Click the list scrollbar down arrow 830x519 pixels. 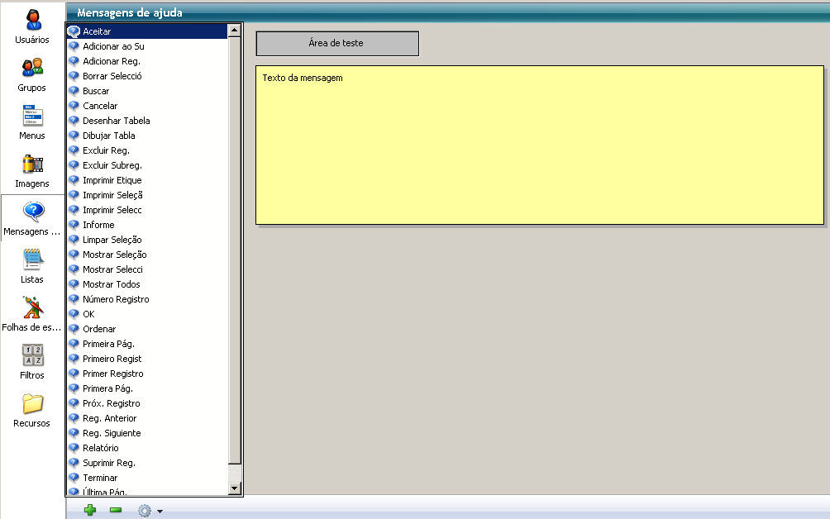(235, 488)
